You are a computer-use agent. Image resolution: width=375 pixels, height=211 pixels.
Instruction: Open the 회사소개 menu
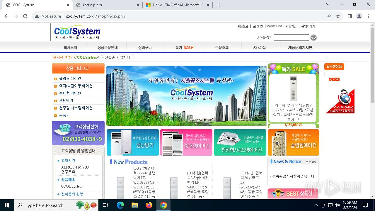point(70,47)
